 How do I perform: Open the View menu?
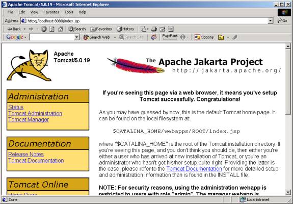click(34, 12)
